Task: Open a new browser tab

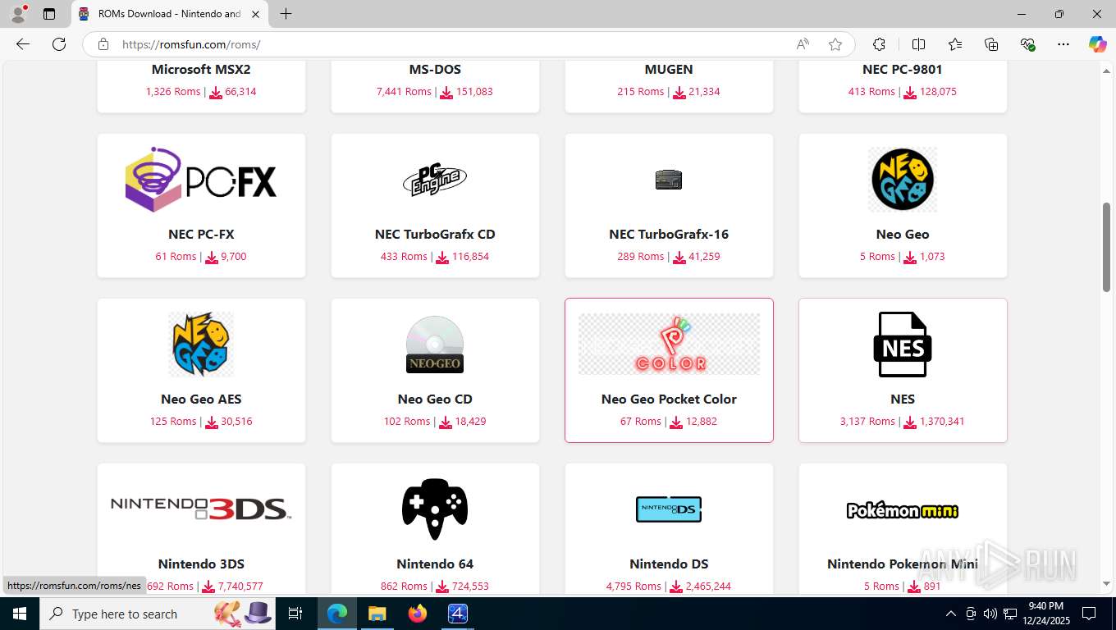Action: (286, 14)
